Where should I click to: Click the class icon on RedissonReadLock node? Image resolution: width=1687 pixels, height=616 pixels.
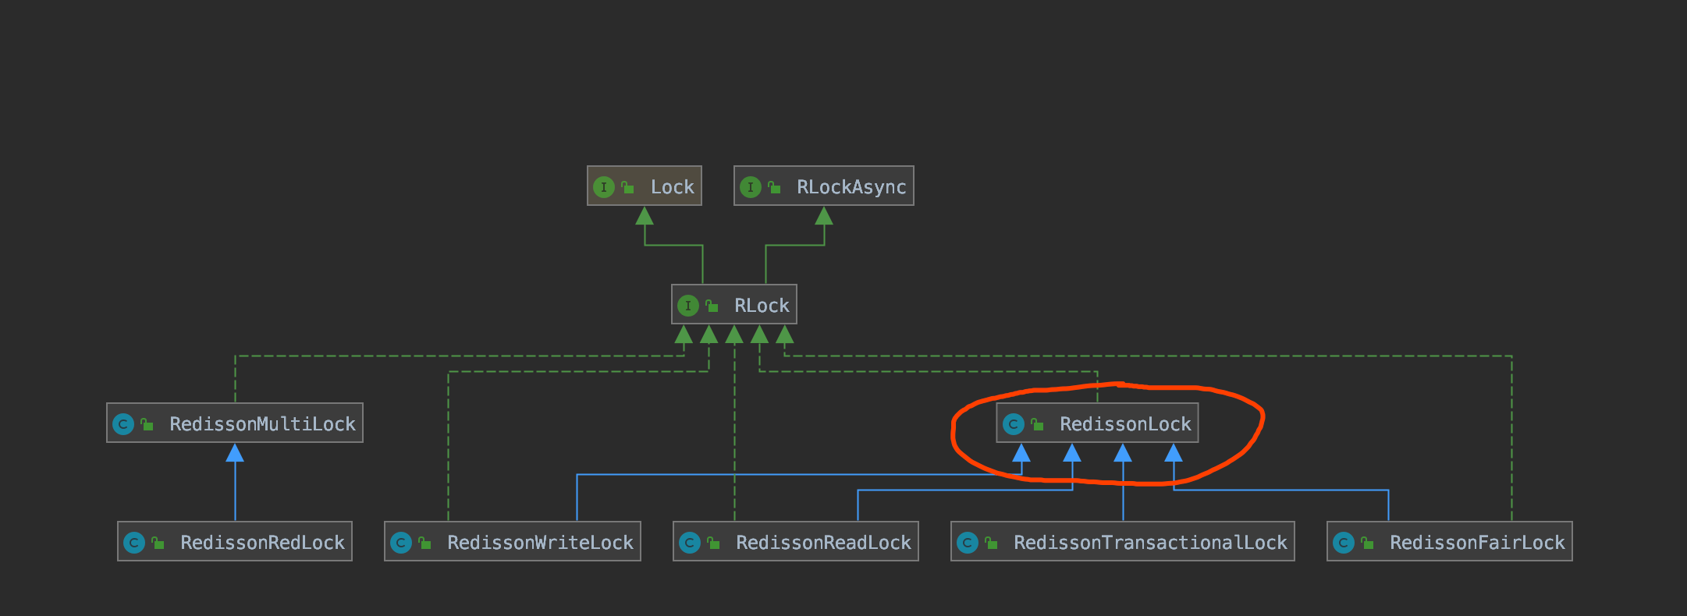coord(689,543)
